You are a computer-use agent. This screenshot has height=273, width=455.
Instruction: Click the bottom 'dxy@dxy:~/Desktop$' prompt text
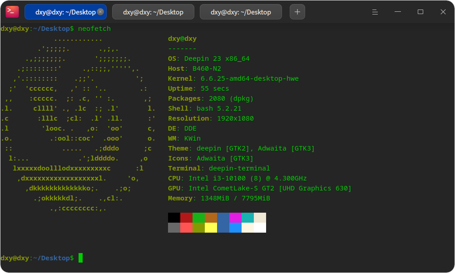(37, 258)
